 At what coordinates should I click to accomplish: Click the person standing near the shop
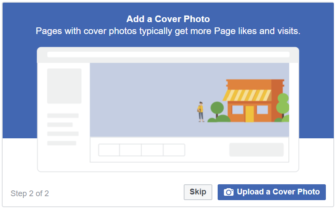tap(201, 111)
